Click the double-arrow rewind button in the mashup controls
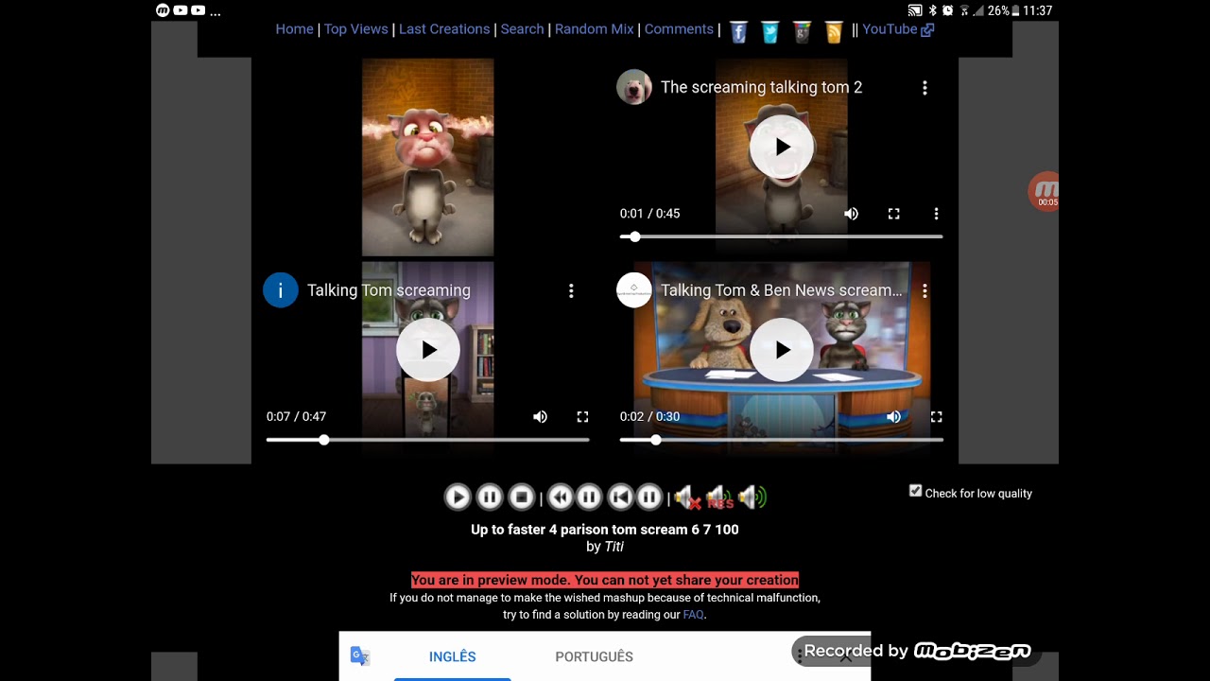The width and height of the screenshot is (1210, 681). pos(561,497)
